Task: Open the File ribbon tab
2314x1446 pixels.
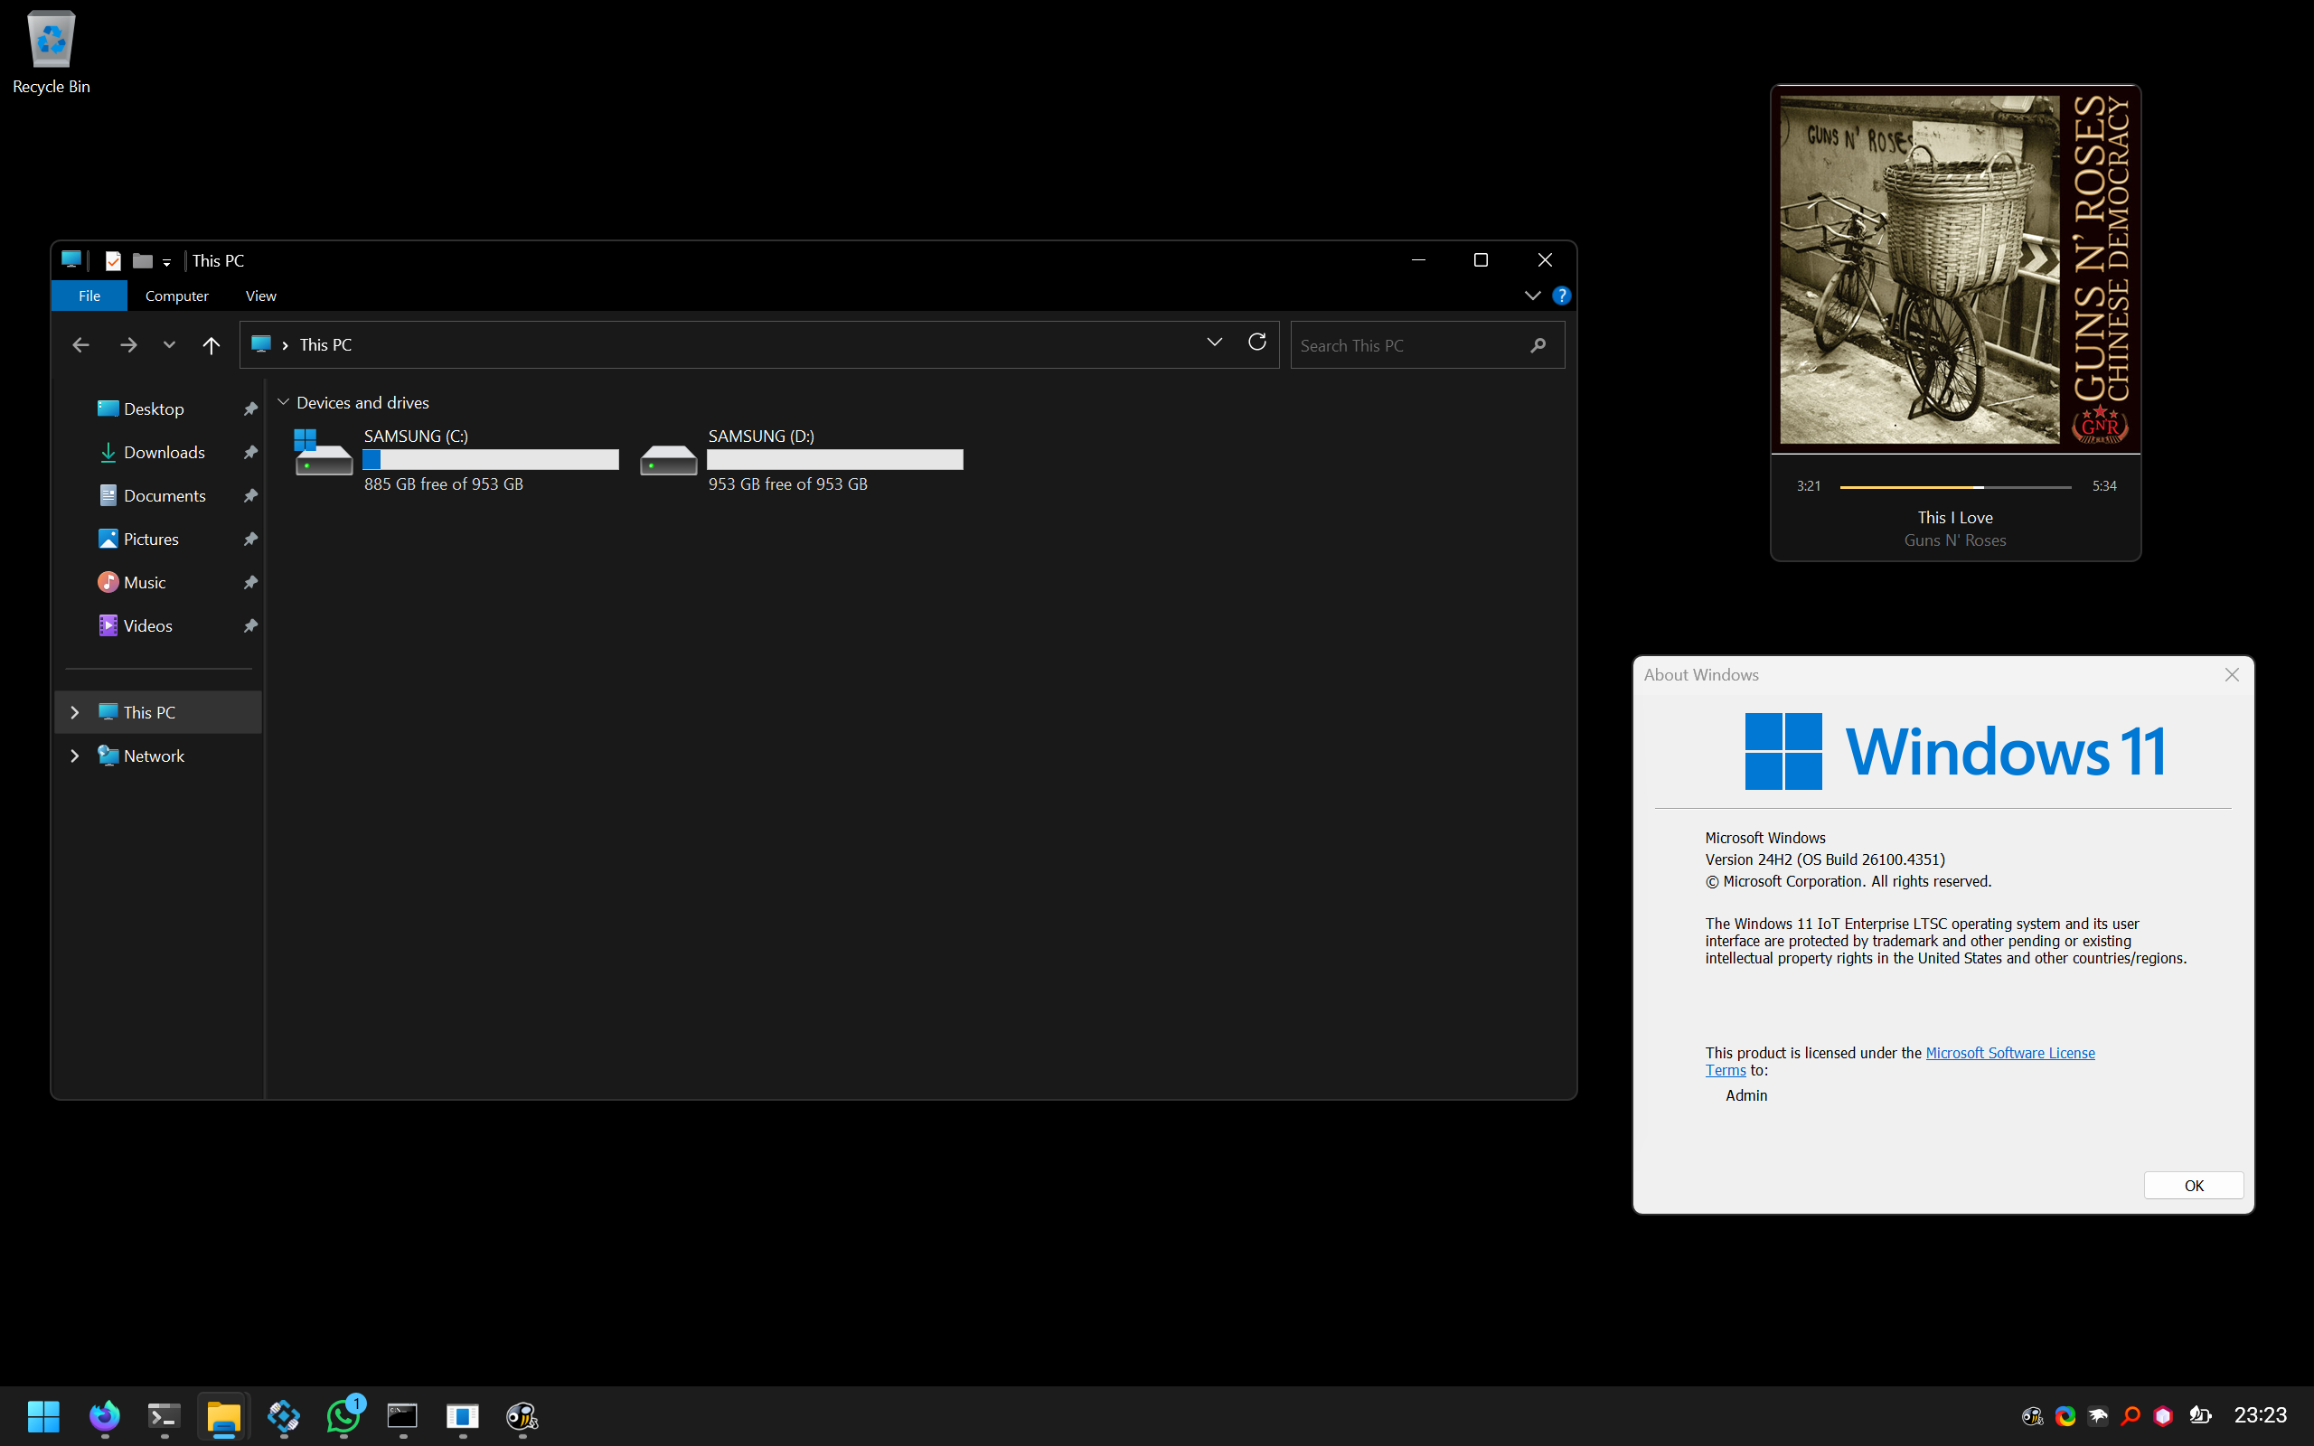Action: point(89,296)
